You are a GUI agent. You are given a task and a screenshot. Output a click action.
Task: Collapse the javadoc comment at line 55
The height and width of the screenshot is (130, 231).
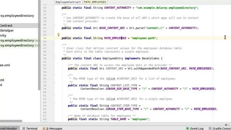(54, 75)
